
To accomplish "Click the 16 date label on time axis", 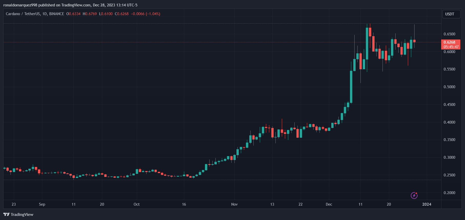I will coord(184,204).
